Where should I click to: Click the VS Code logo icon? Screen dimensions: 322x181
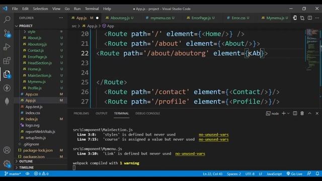click(5, 9)
